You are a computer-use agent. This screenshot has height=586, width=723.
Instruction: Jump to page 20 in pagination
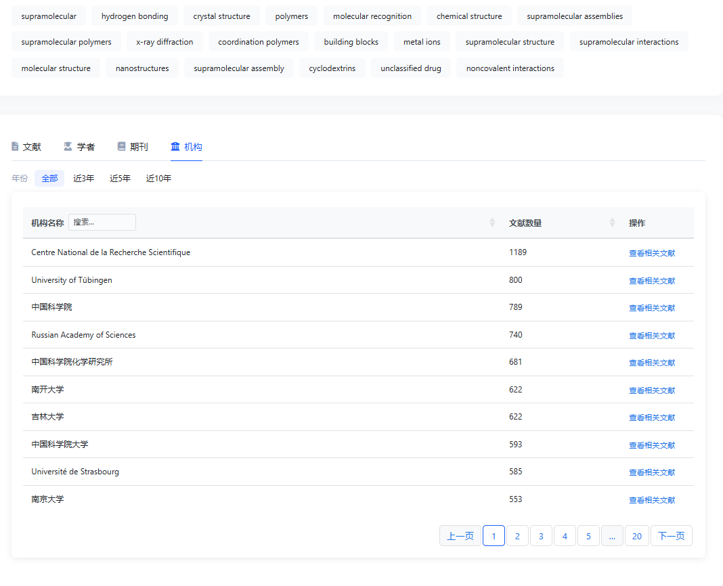coord(636,536)
